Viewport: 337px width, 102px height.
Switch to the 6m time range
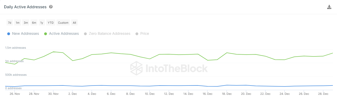click(x=34, y=23)
